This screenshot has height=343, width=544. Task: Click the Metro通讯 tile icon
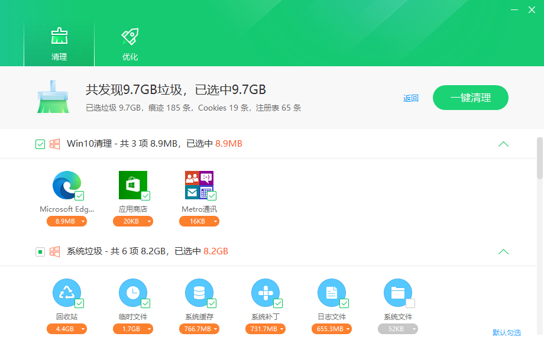pyautogui.click(x=199, y=185)
